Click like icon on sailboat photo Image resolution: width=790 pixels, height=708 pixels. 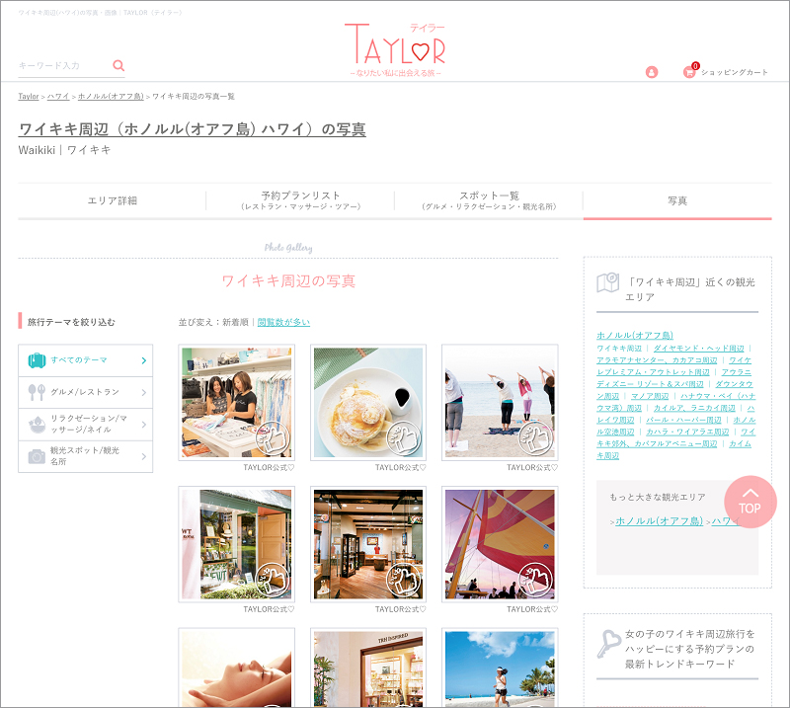[536, 580]
